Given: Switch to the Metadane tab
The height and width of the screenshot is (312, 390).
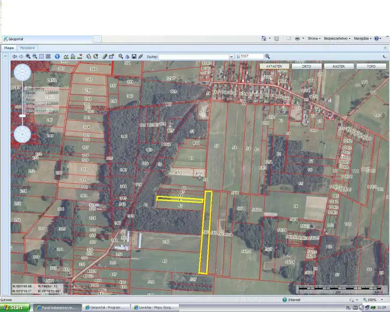Looking at the screenshot, I should 27,48.
